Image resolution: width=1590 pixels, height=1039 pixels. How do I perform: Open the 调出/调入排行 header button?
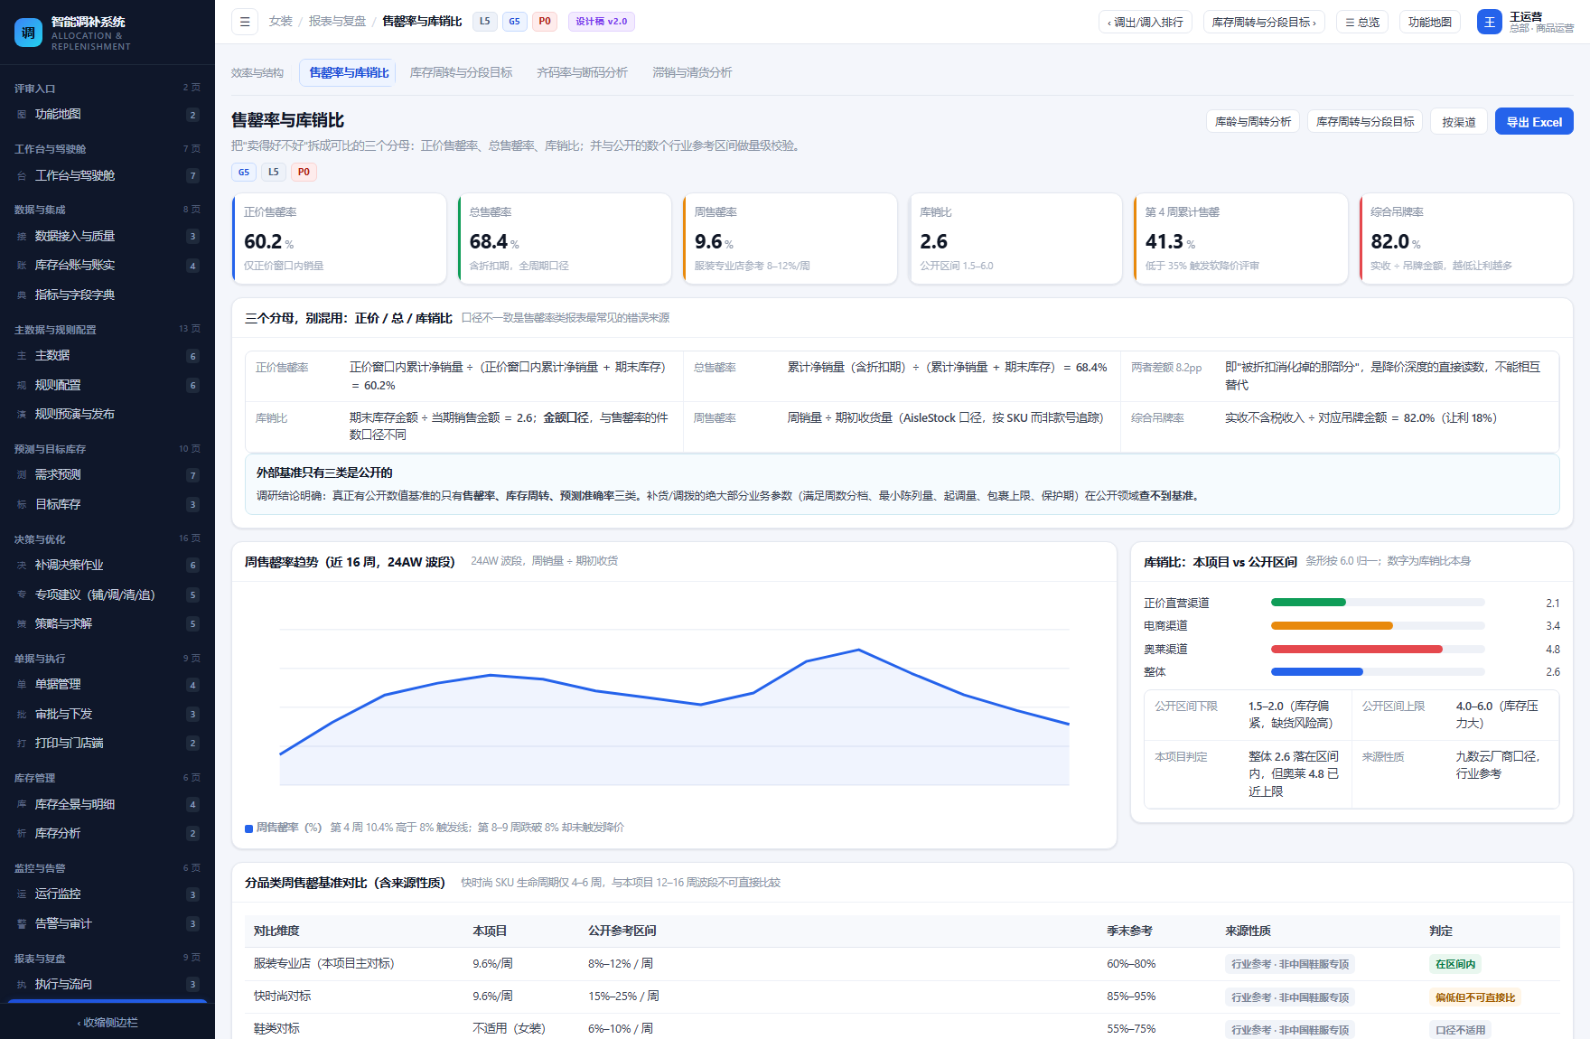click(1146, 22)
